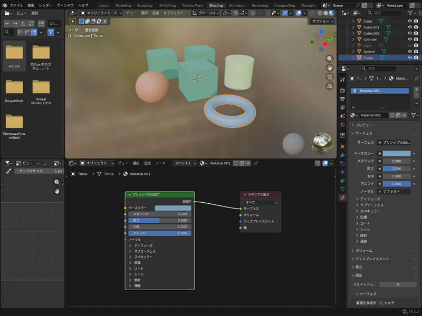
Task: Open the Object Mode dropdown in viewport
Action: click(x=101, y=13)
